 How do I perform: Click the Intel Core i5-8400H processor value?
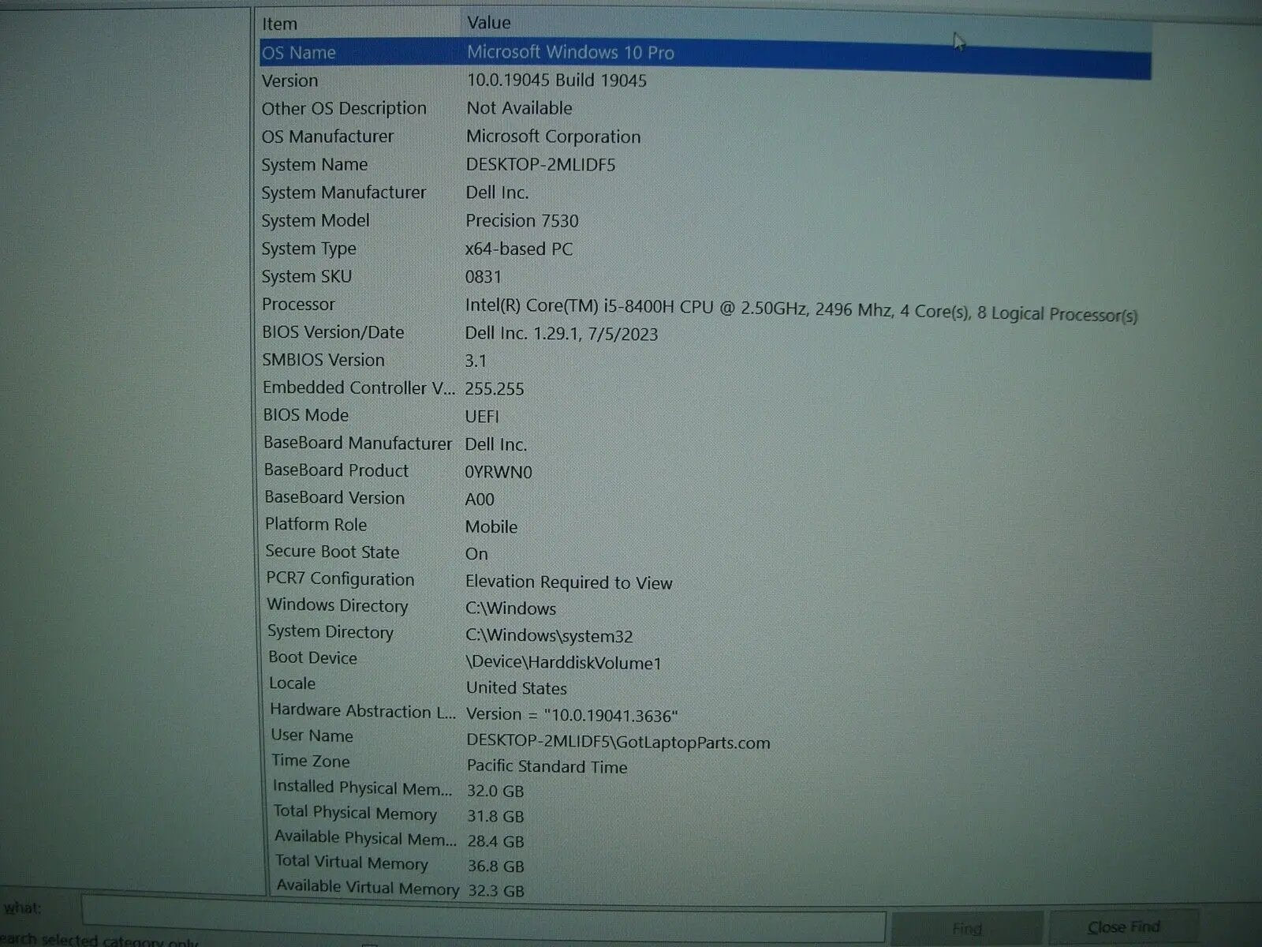(x=801, y=310)
